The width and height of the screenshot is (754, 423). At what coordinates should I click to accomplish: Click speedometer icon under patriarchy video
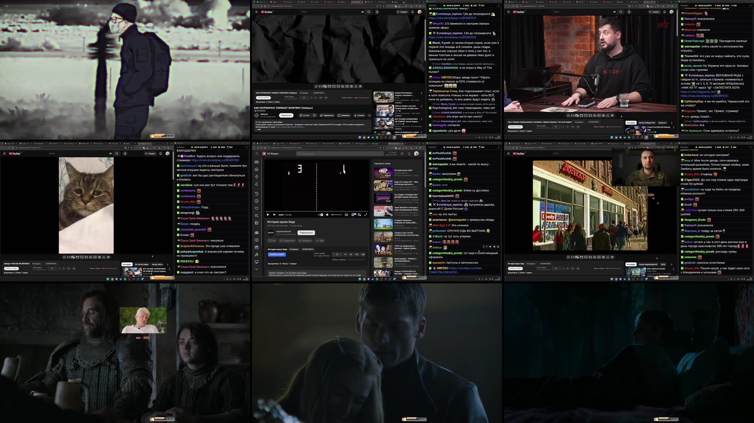coord(343,86)
